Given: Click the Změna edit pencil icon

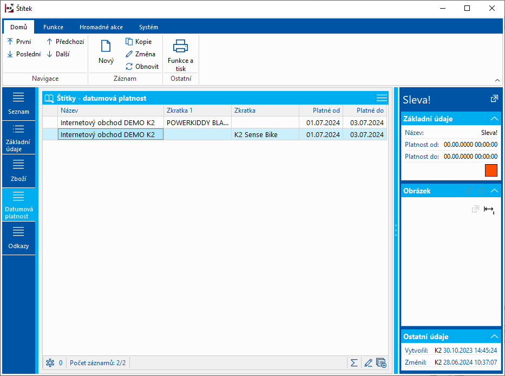Looking at the screenshot, I should 129,54.
